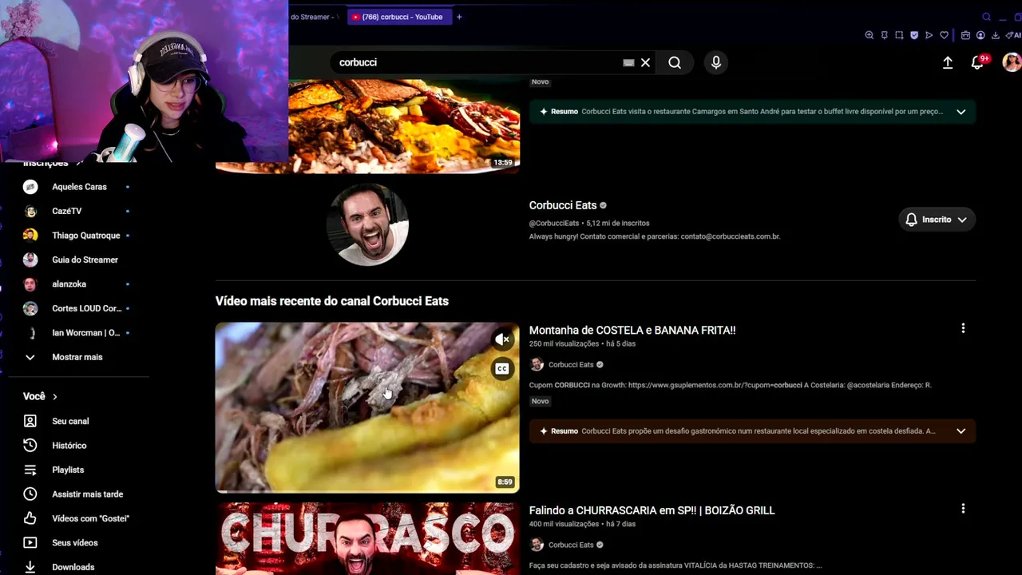Screen dimensions: 1022x575
Task: Open the browser profile icon
Action: tap(980, 35)
